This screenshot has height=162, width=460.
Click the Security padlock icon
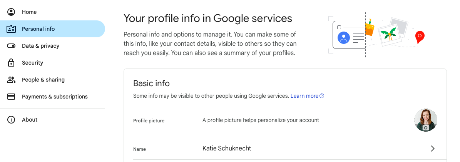(x=11, y=63)
